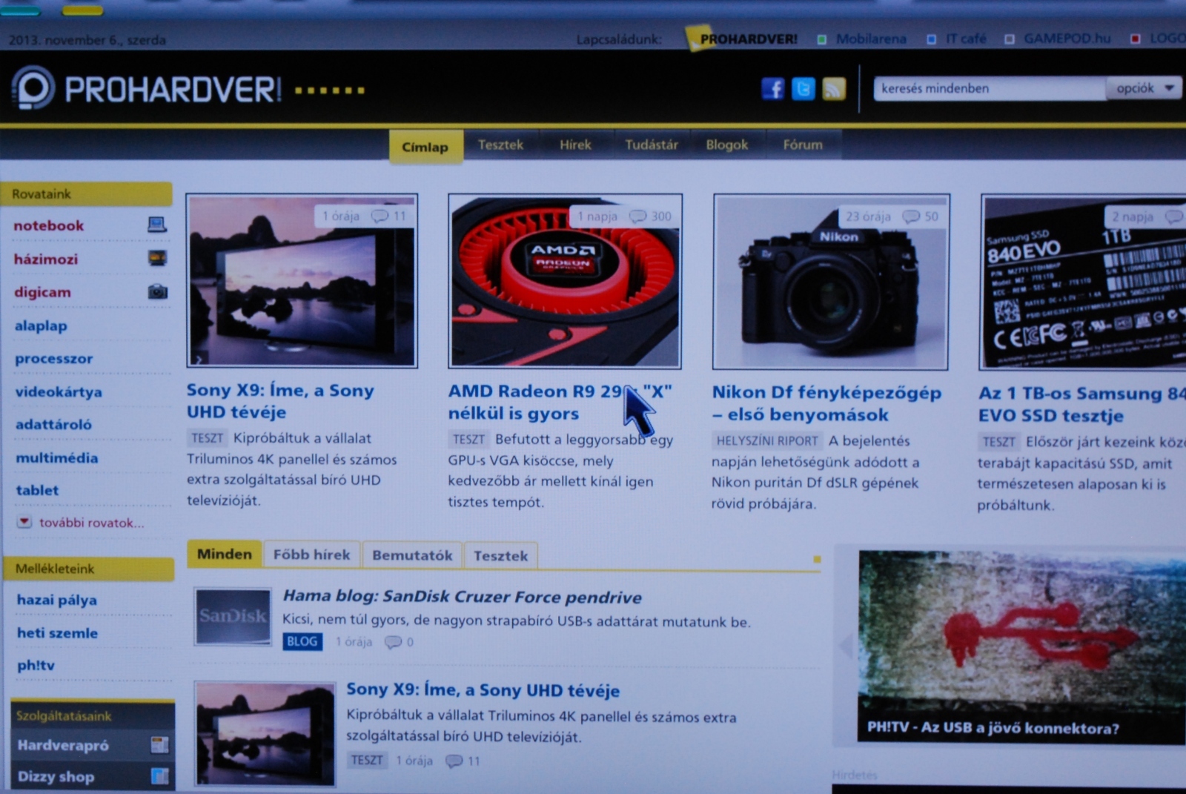Open the ph!tv supplement link

coord(36,665)
